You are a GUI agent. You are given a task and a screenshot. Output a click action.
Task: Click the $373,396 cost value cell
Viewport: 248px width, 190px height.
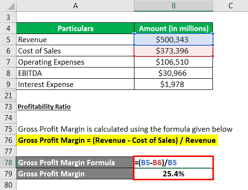click(x=173, y=51)
